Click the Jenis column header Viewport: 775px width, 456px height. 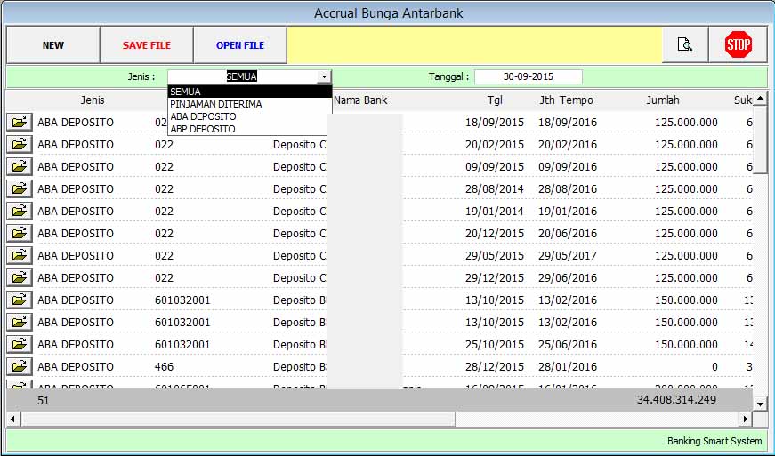coord(93,100)
